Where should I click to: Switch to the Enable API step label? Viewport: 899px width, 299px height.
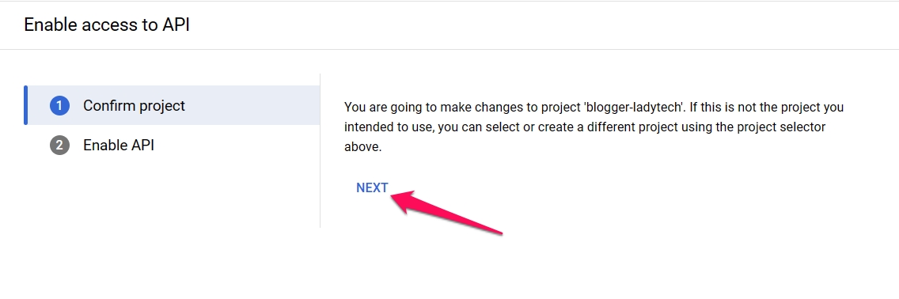click(119, 146)
